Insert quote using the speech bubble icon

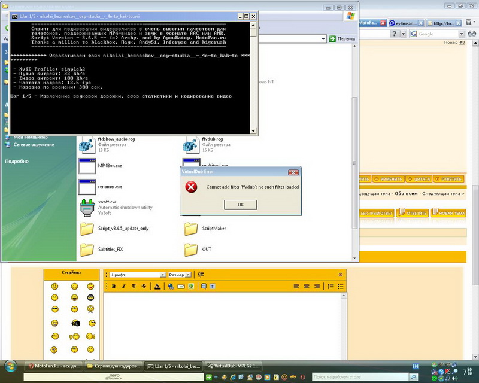click(x=204, y=286)
